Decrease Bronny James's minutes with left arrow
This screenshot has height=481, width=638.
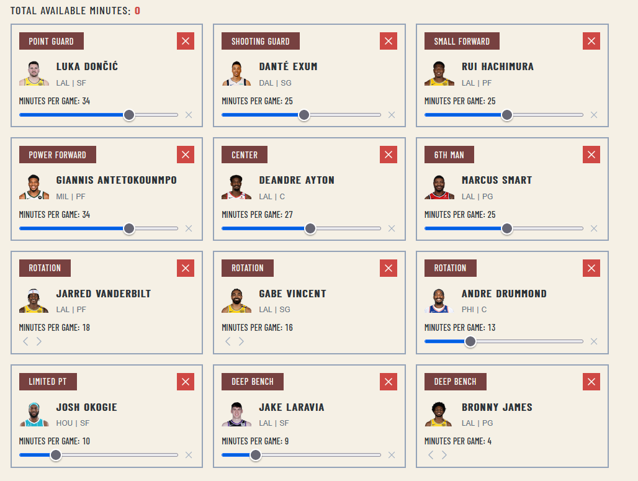[x=431, y=455]
